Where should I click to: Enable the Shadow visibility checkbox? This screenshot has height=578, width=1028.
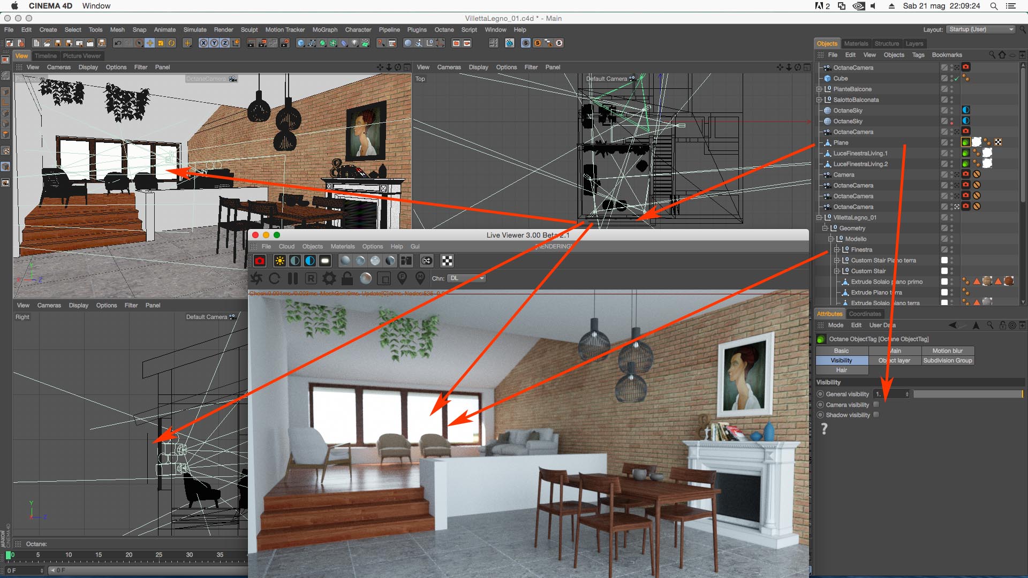[876, 415]
